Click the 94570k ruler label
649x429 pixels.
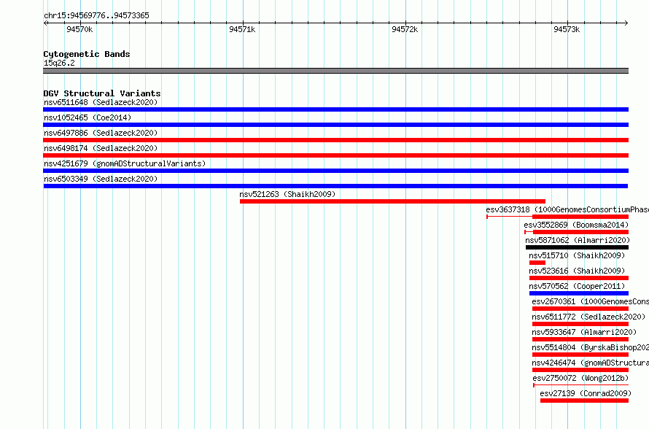[x=79, y=29]
